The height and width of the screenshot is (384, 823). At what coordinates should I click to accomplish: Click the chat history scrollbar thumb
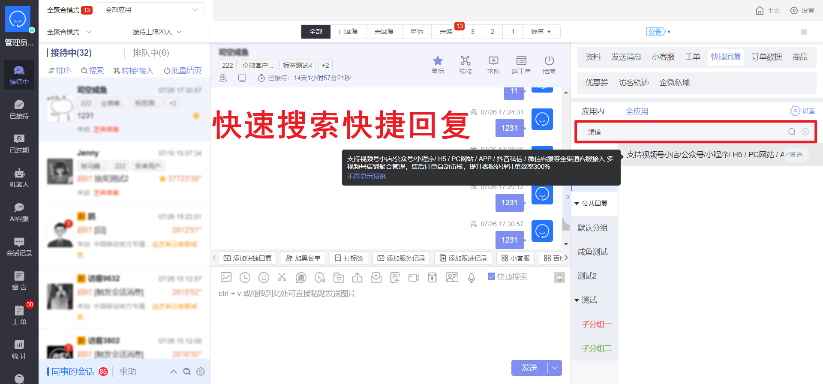pos(566,225)
